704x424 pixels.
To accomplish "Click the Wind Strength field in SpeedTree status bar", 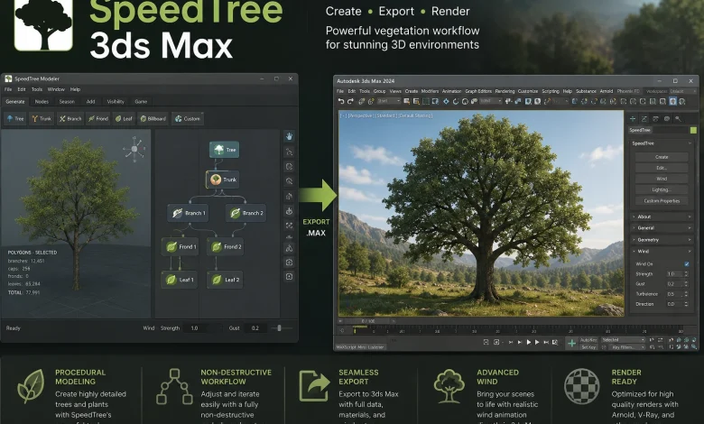I will coord(201,328).
